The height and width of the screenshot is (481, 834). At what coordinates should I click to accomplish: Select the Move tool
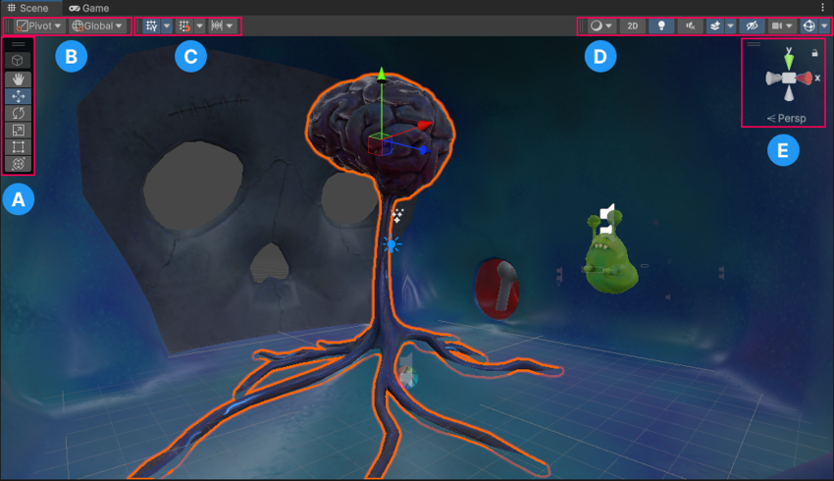(x=20, y=96)
